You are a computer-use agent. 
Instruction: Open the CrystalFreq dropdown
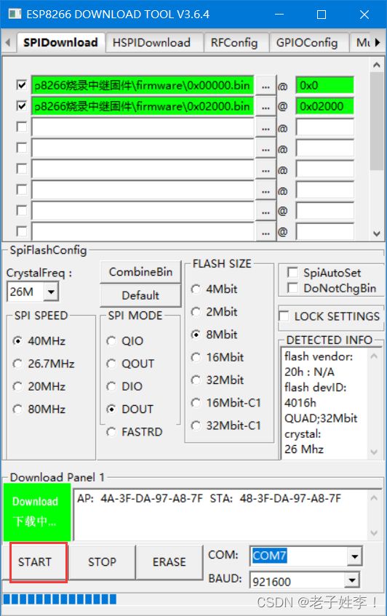51,292
